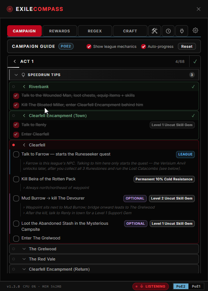Screen dimensions: 208x291
Task: Collapse Clearfell Encampment (Town) chevron
Action: [24, 116]
